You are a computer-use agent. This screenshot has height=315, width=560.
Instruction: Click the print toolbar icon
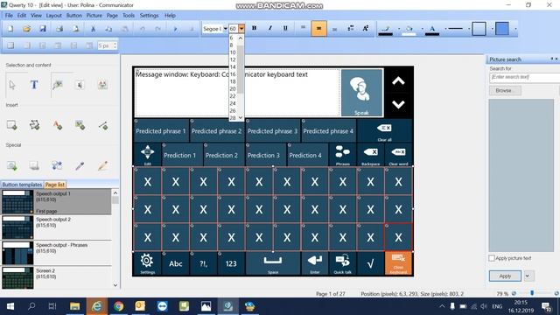point(59,29)
